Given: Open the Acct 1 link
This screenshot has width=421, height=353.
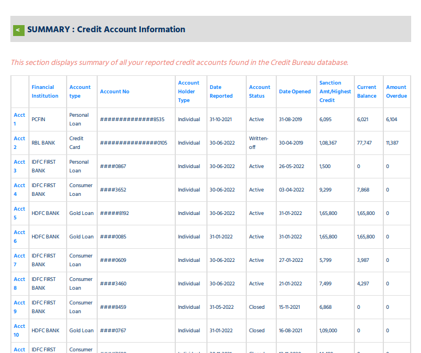Looking at the screenshot, I should coord(19,119).
